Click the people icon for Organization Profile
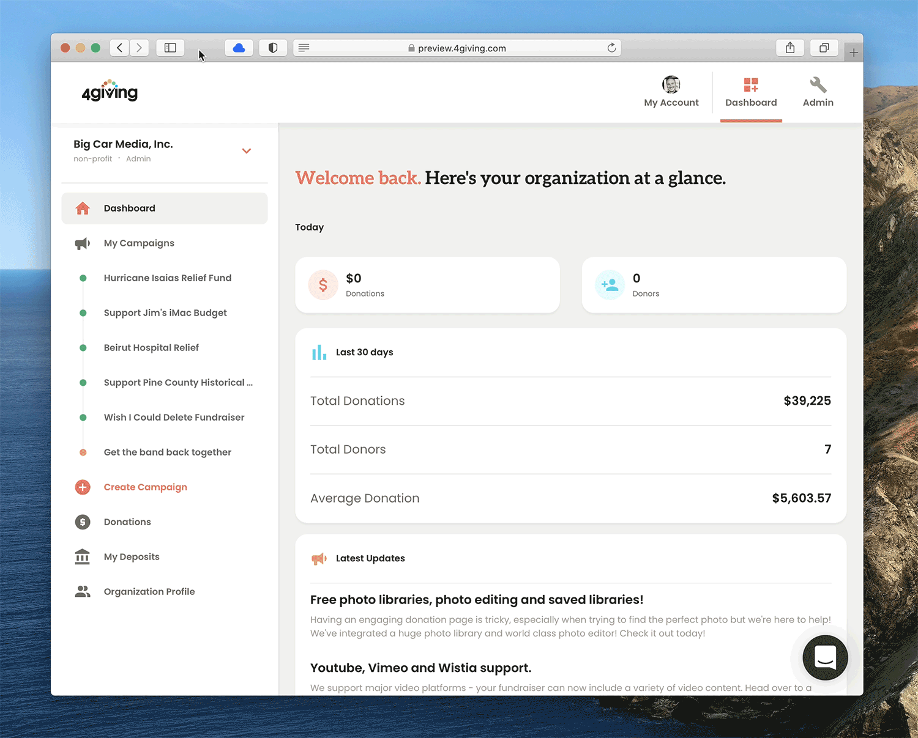Image resolution: width=918 pixels, height=738 pixels. coord(83,592)
